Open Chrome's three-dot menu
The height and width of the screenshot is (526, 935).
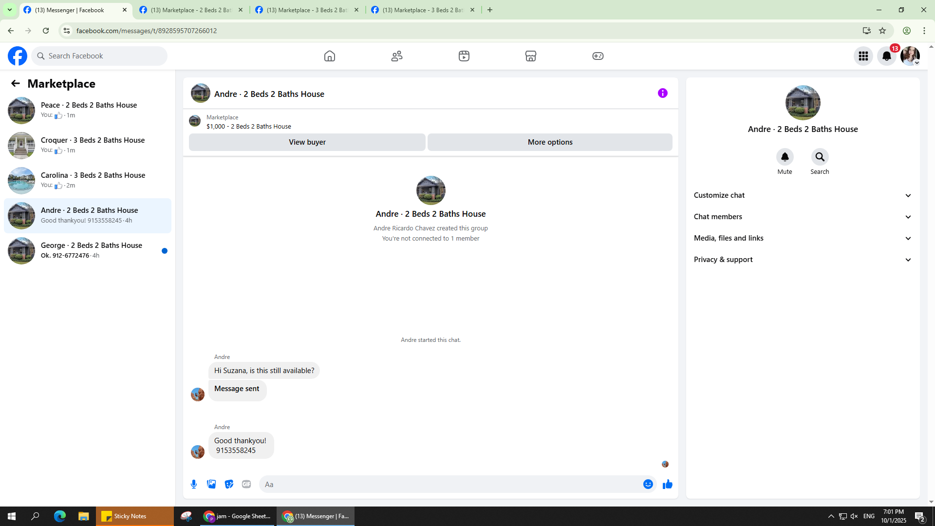924,31
